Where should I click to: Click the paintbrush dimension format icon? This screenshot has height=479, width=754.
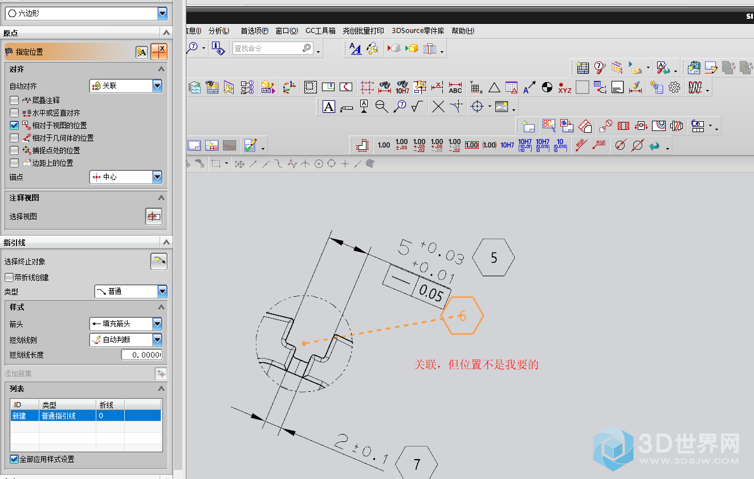(635, 87)
